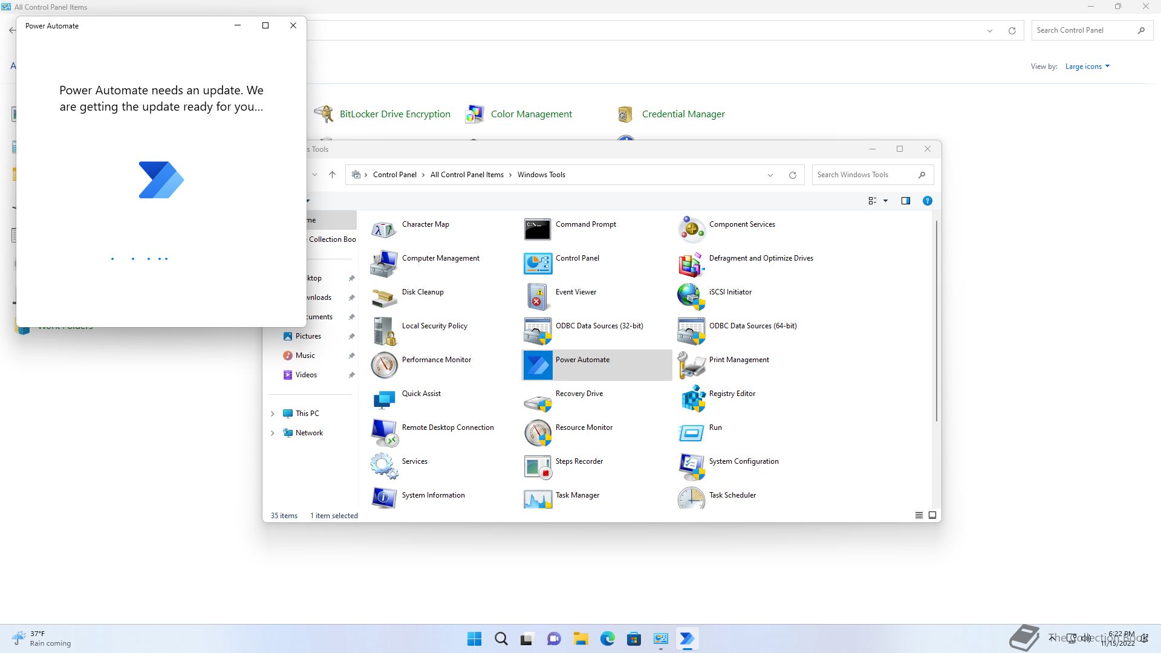Open Credential Manager link
1161x653 pixels.
[x=683, y=114]
